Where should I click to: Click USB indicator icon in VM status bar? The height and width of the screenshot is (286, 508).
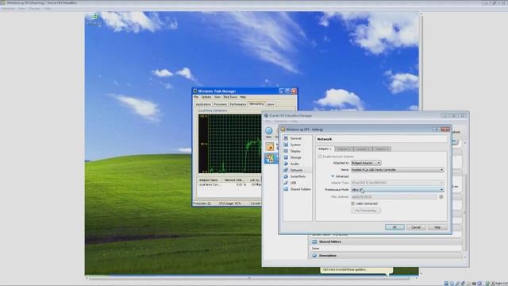(x=457, y=284)
